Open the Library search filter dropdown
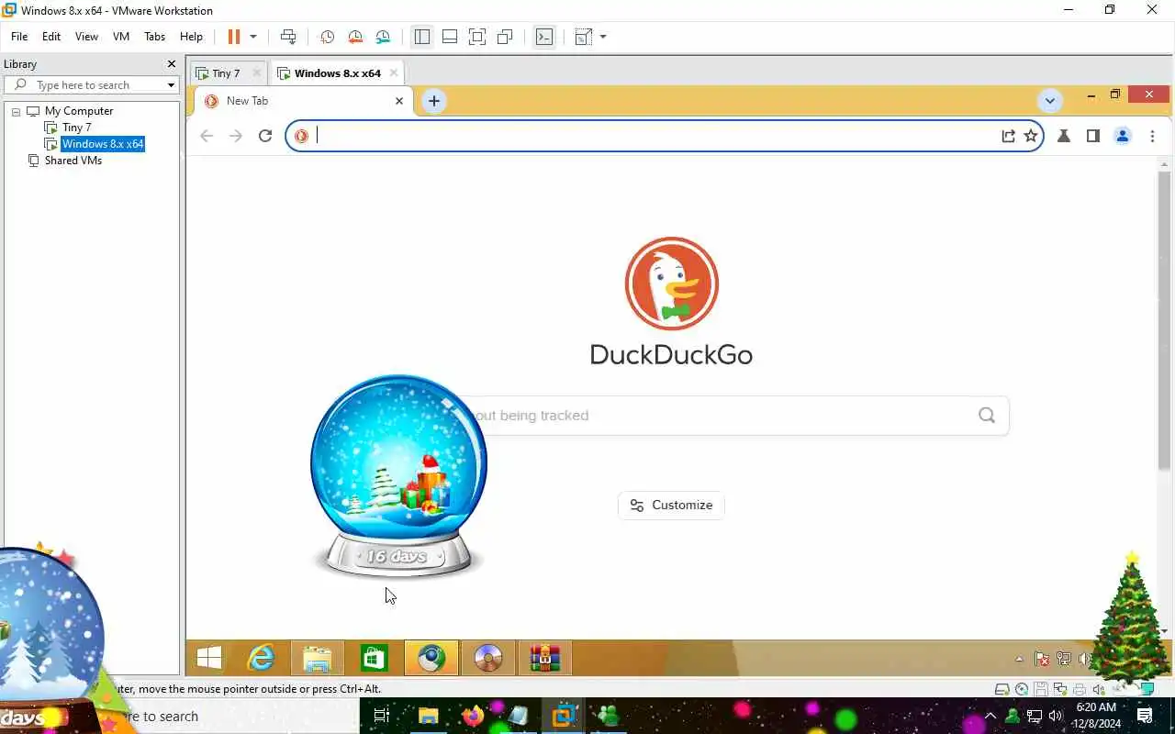The width and height of the screenshot is (1175, 734). coord(171,85)
